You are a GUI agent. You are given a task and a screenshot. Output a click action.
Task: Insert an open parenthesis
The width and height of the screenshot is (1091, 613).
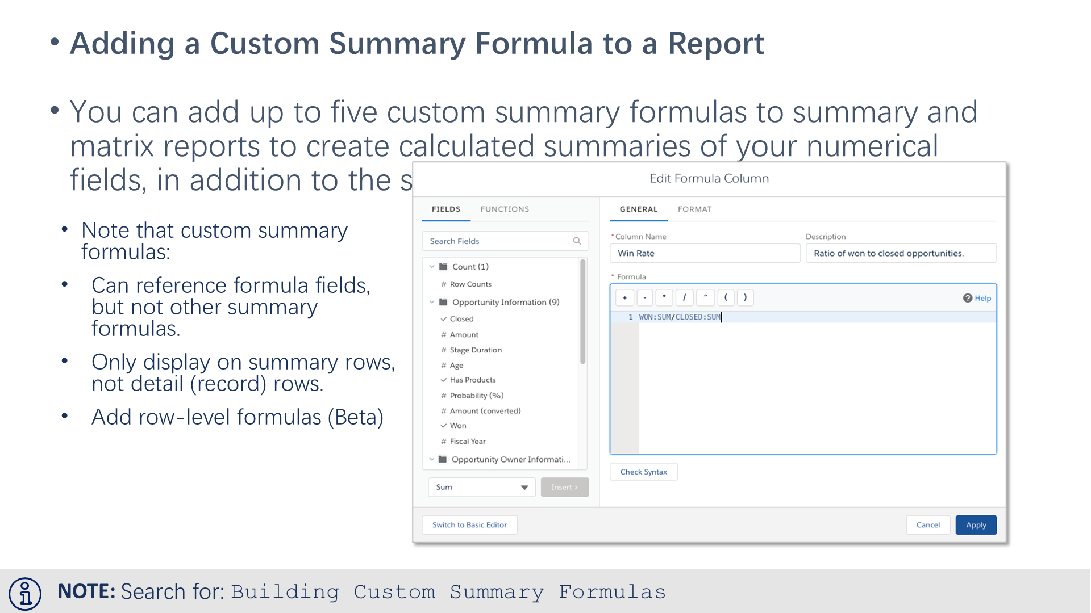click(x=726, y=297)
